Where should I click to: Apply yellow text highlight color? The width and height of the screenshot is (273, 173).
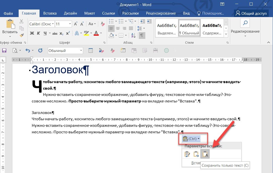point(86,33)
